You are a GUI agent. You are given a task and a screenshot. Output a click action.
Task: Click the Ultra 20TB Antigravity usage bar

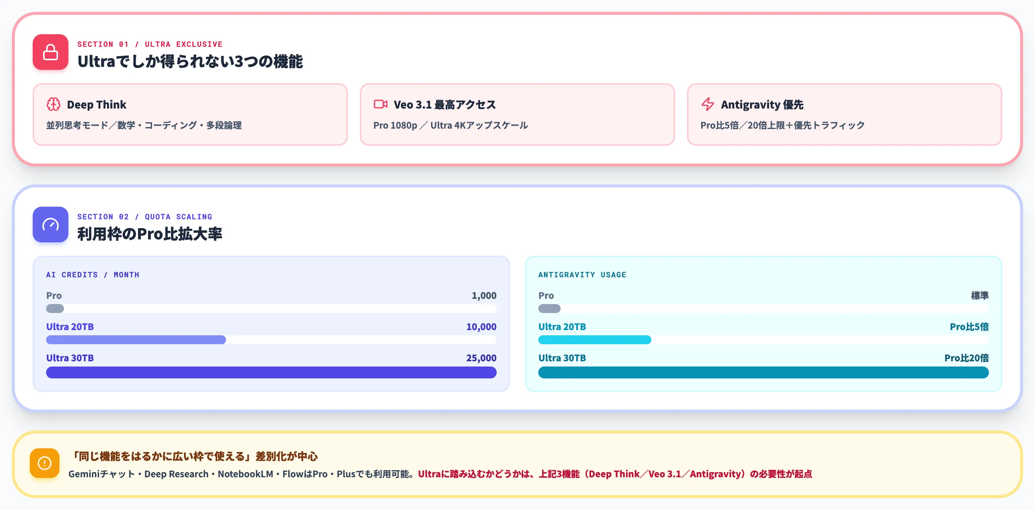763,340
